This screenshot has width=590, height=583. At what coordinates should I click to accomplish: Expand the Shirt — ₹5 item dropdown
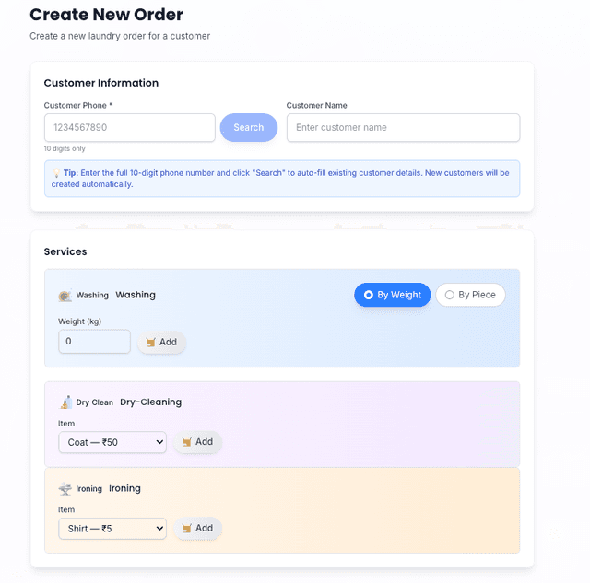tap(112, 529)
